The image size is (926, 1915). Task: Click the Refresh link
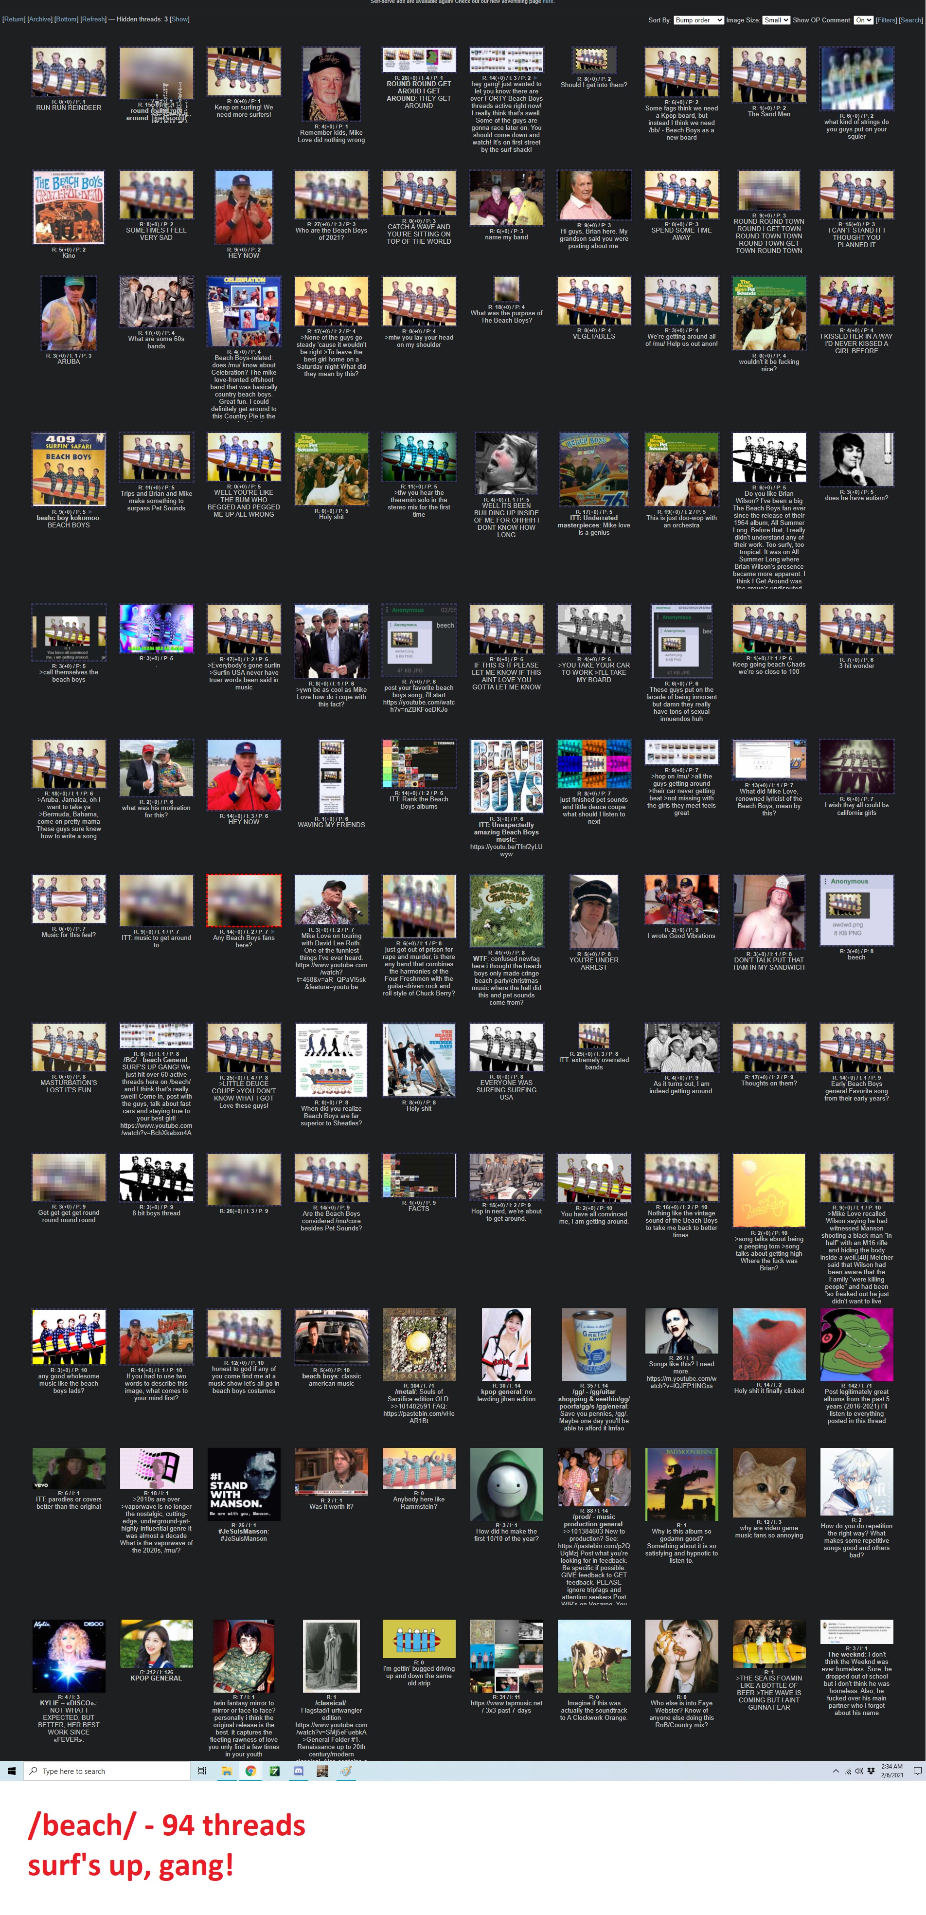point(94,19)
